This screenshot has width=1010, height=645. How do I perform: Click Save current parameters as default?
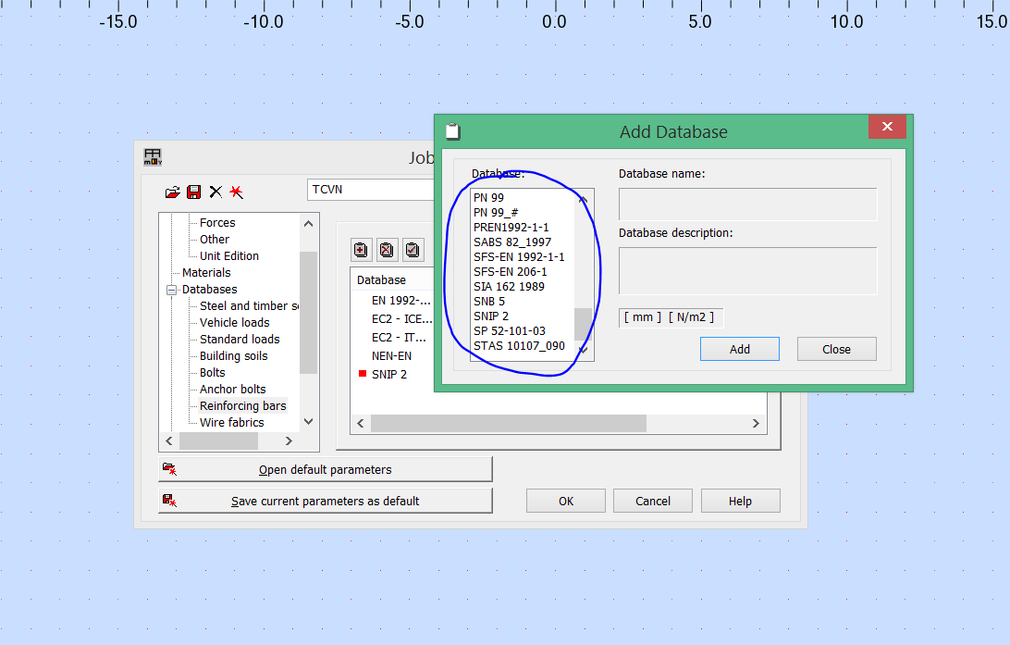click(x=325, y=500)
